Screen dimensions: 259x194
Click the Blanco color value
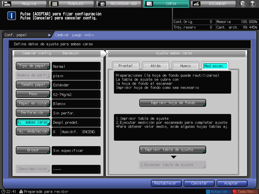pyautogui.click(x=76, y=104)
